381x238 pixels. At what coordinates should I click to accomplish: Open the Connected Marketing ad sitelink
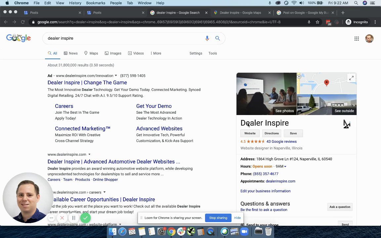tap(83, 129)
